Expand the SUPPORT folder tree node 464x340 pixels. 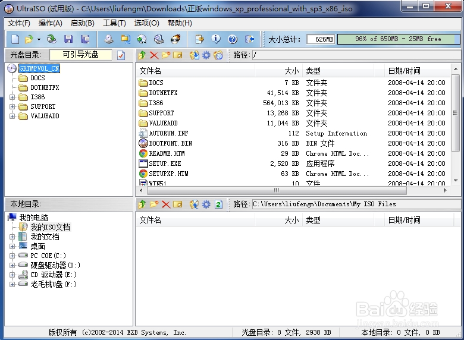(x=12, y=106)
